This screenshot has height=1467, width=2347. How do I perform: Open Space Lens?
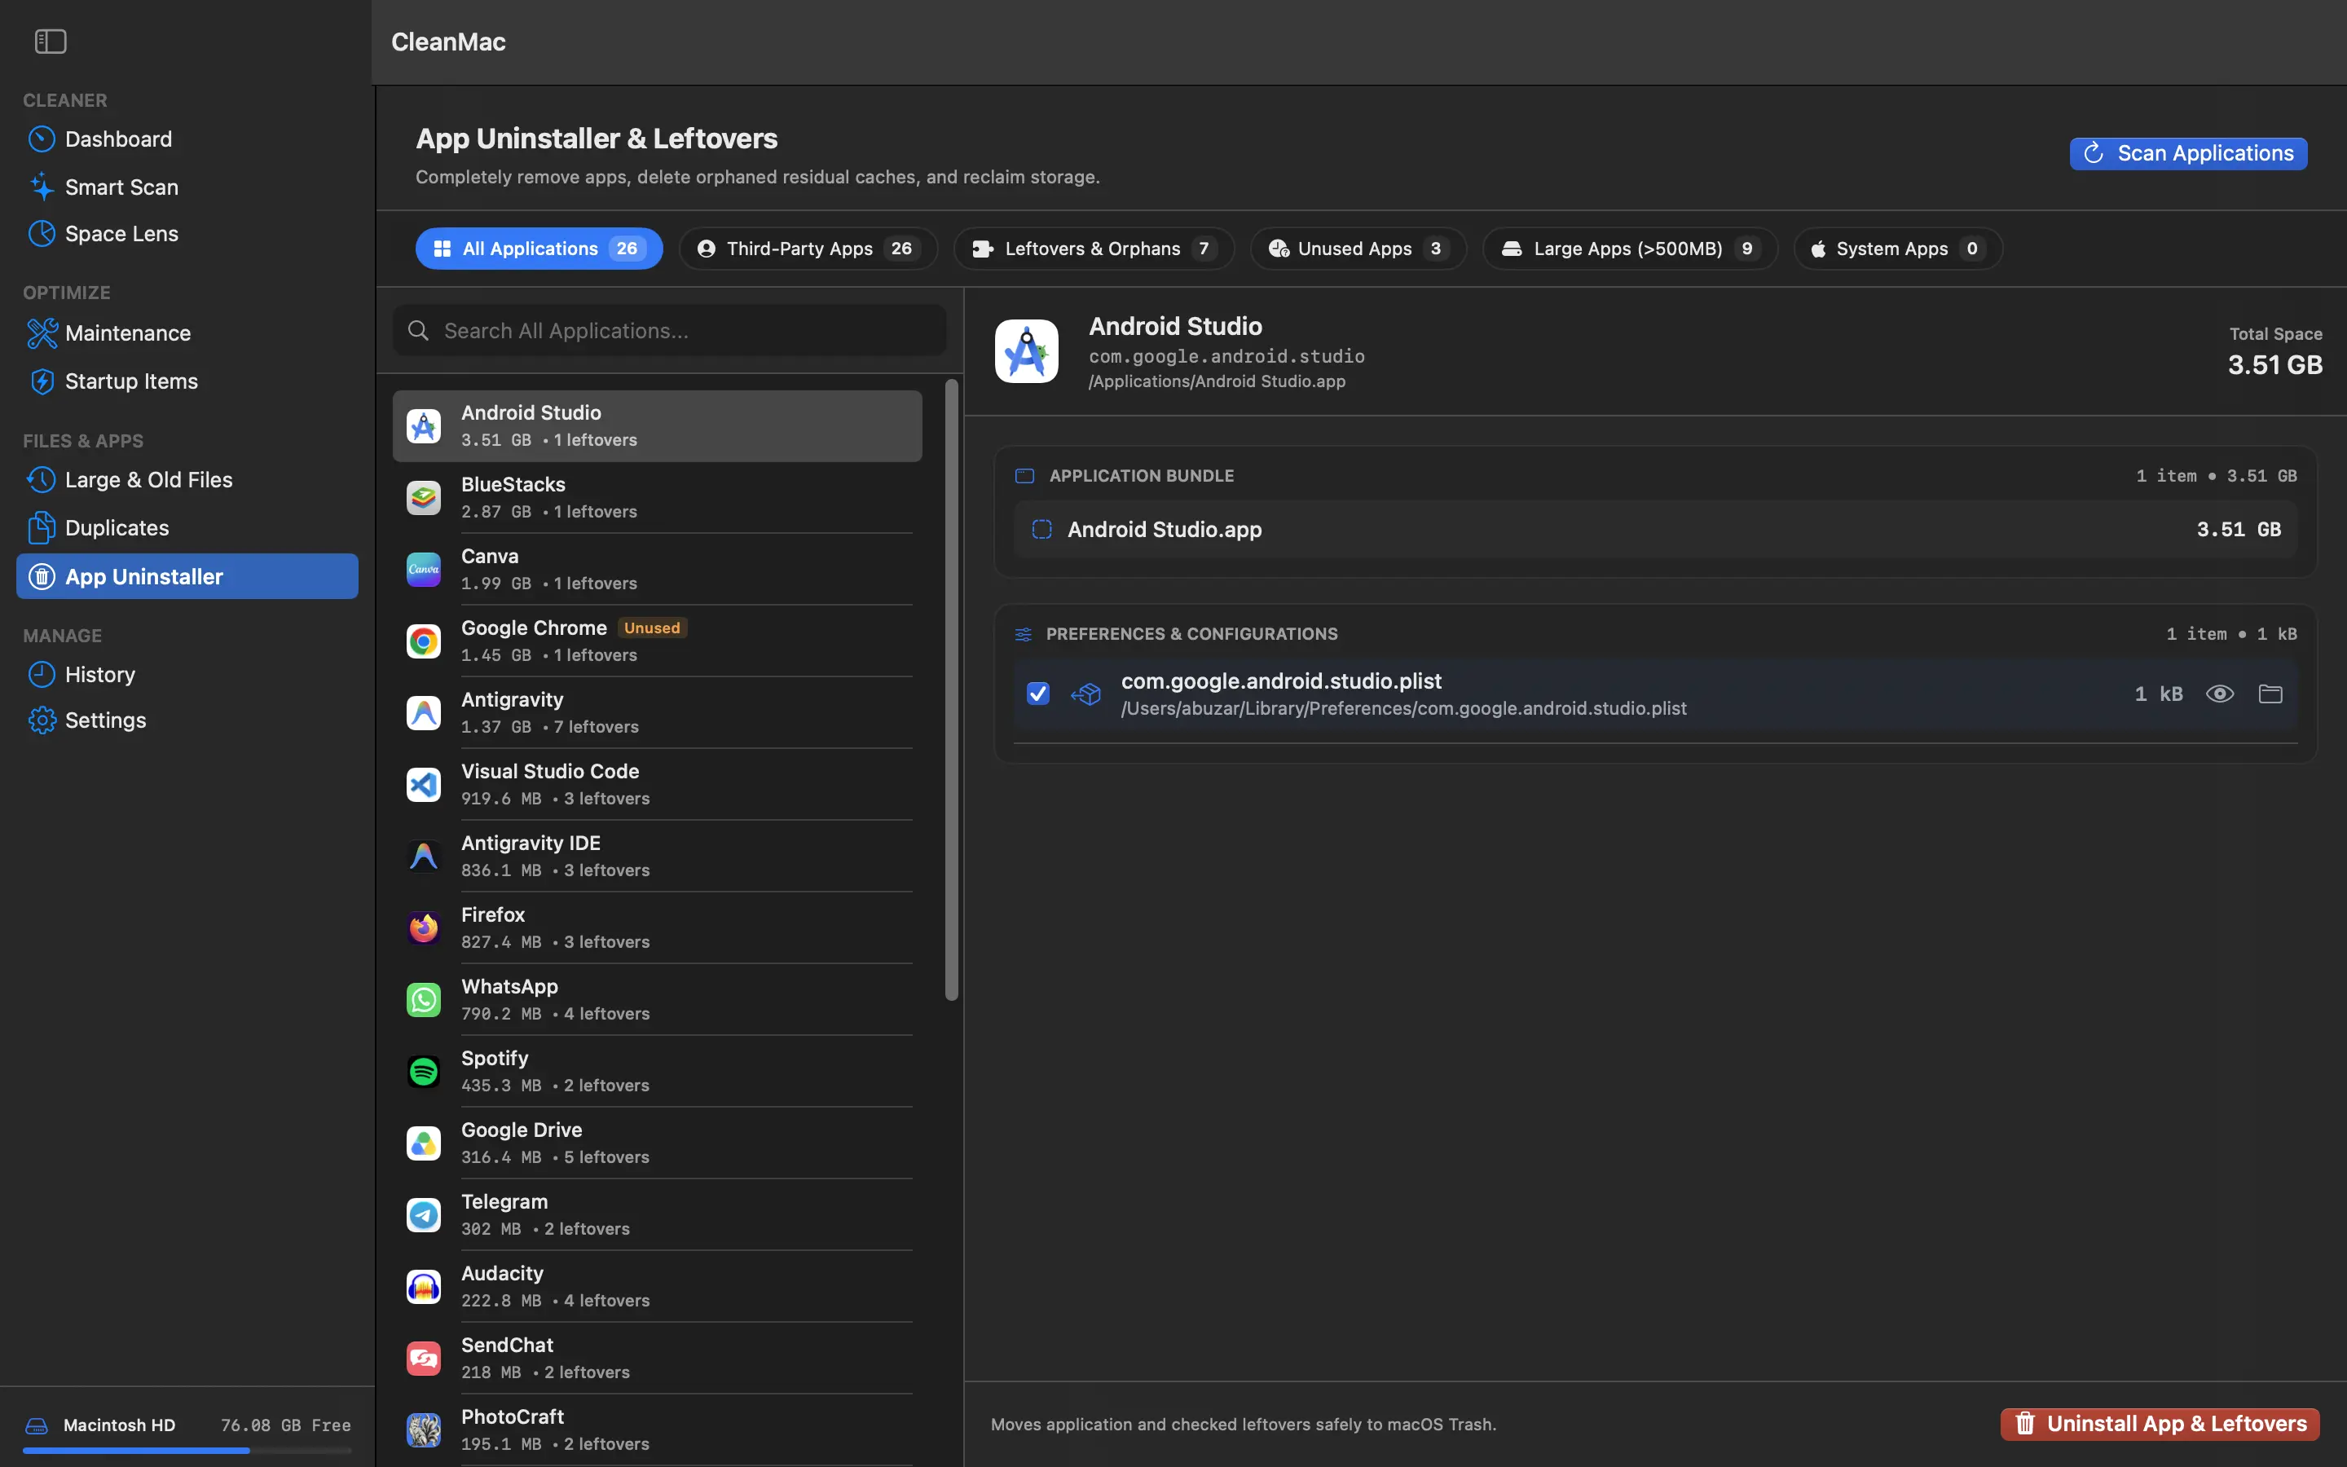coord(187,234)
